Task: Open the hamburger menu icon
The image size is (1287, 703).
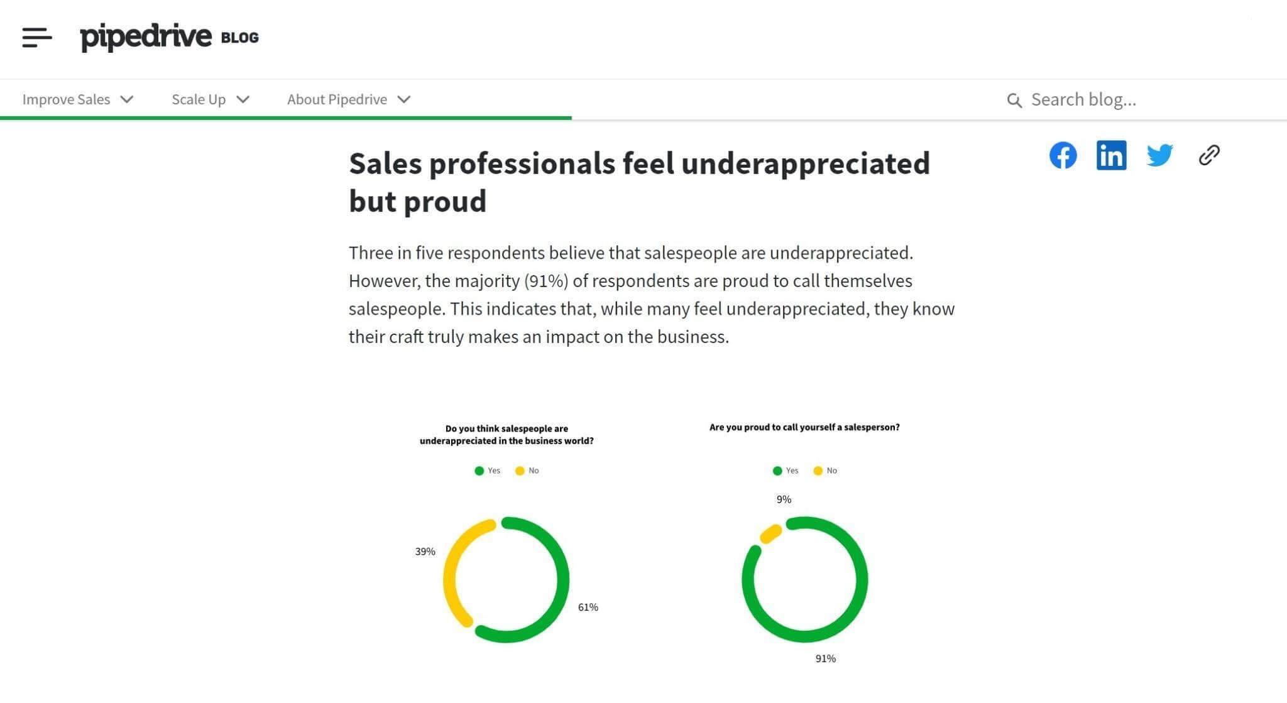Action: (36, 37)
